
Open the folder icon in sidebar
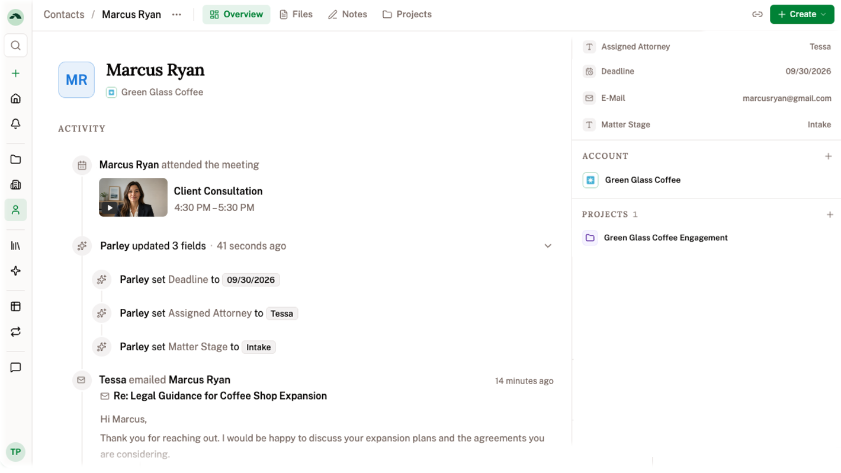(x=16, y=159)
